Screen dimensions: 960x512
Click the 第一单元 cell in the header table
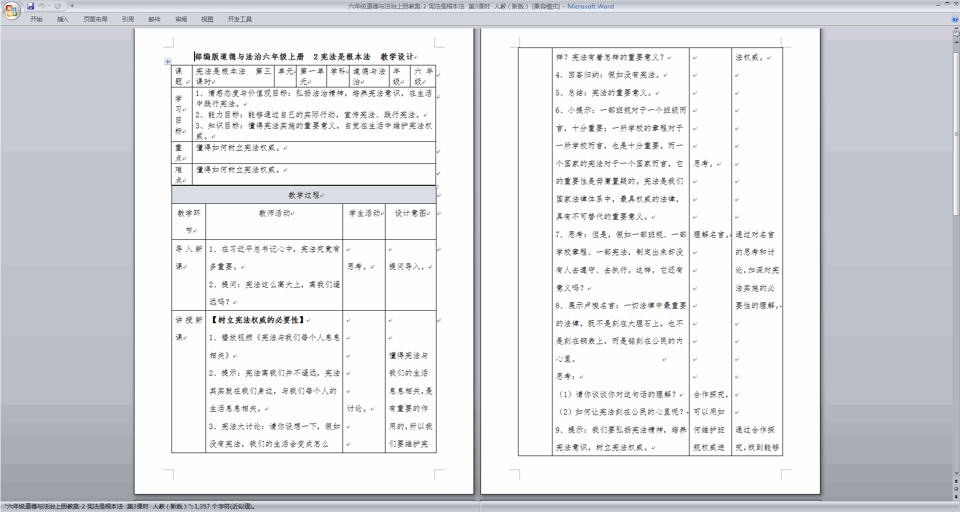tap(311, 76)
